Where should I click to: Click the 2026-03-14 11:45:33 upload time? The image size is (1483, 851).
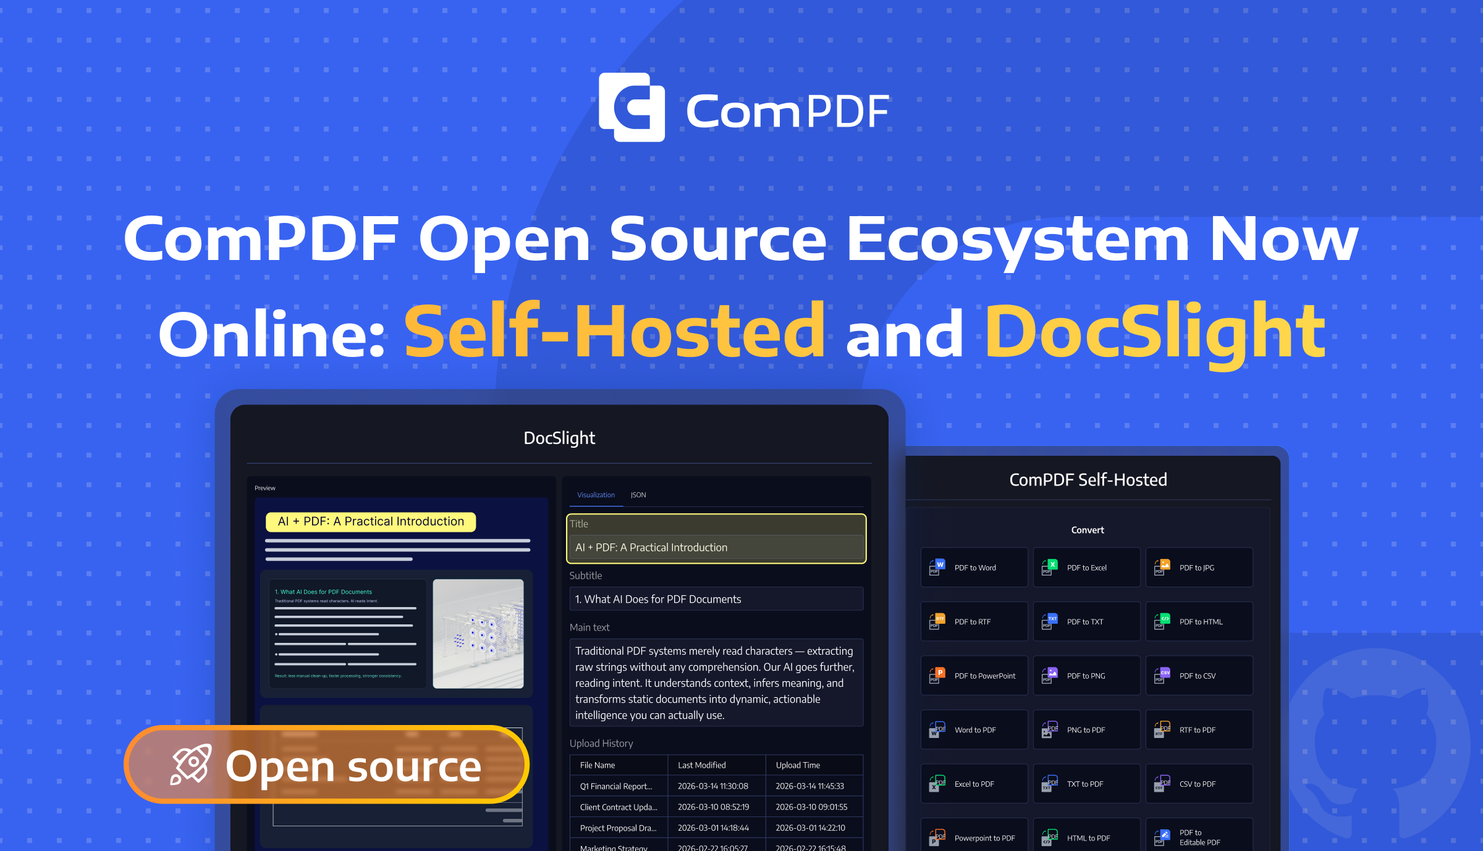pyautogui.click(x=809, y=786)
